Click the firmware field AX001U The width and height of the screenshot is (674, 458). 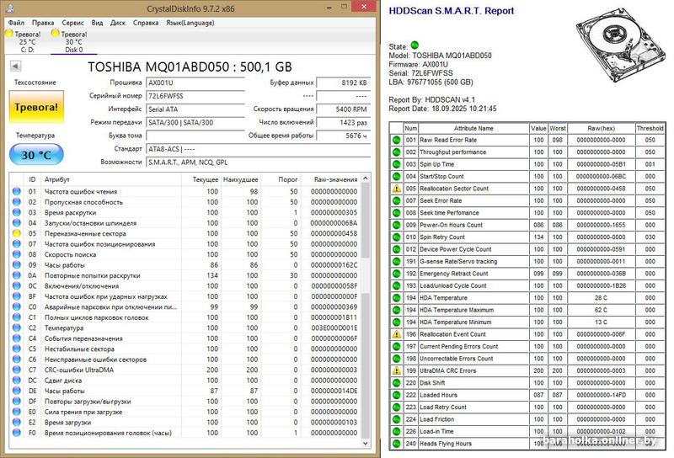[x=195, y=83]
